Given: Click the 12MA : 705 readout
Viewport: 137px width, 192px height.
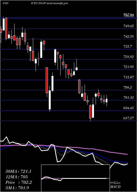Looking at the screenshot, I should (x=16, y=177).
